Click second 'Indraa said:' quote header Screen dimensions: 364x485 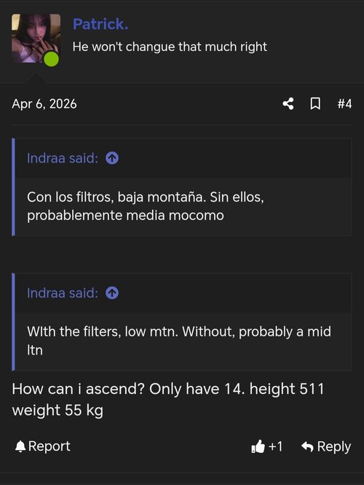point(63,293)
